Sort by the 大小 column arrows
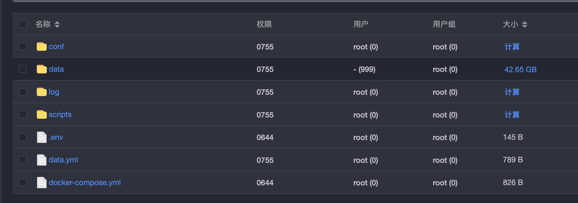 tap(525, 24)
